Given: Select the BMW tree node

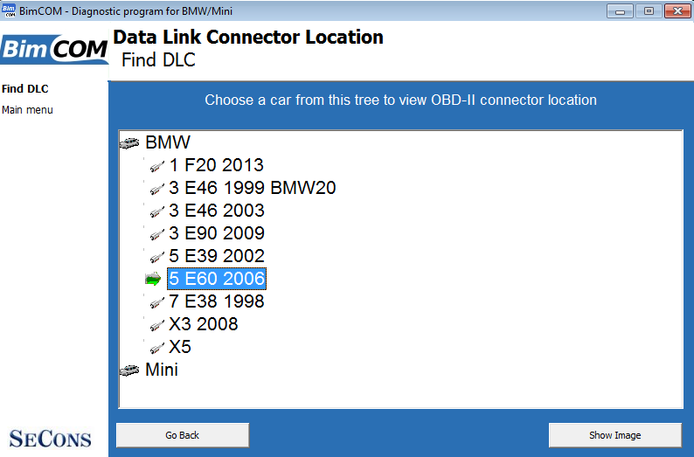Looking at the screenshot, I should [x=168, y=142].
